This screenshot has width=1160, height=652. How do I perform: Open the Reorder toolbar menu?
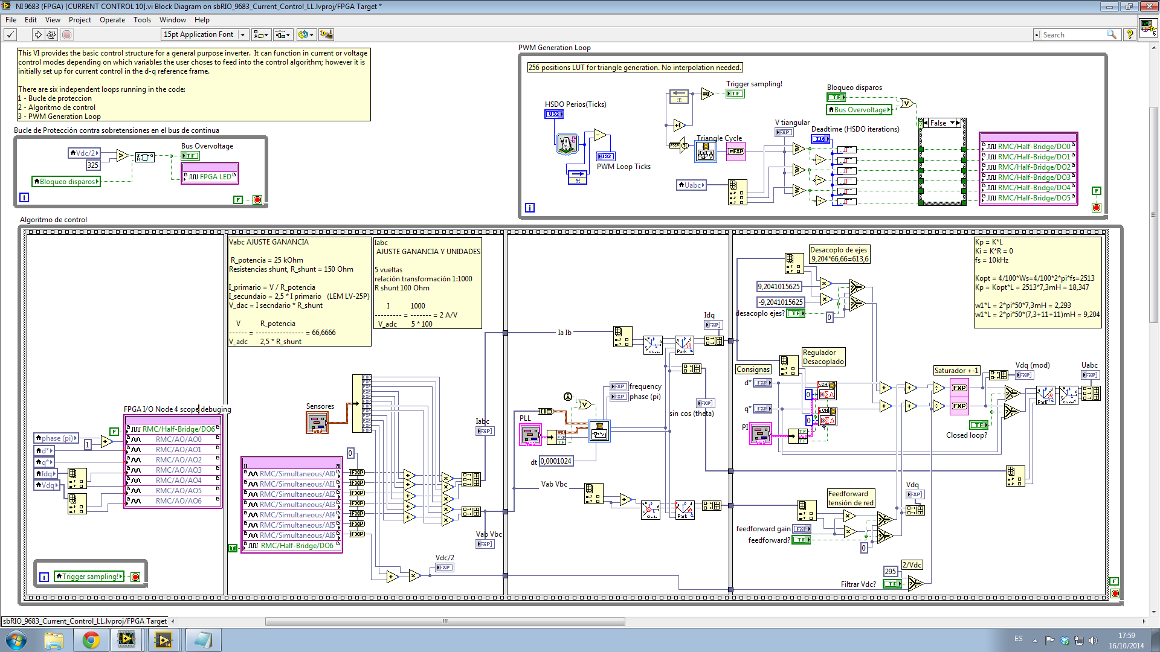coord(306,35)
